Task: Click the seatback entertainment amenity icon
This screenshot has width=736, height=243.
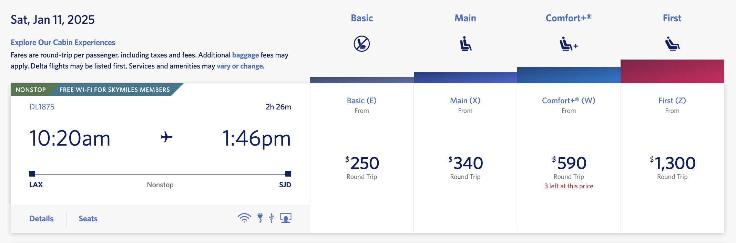Action: coord(285,218)
